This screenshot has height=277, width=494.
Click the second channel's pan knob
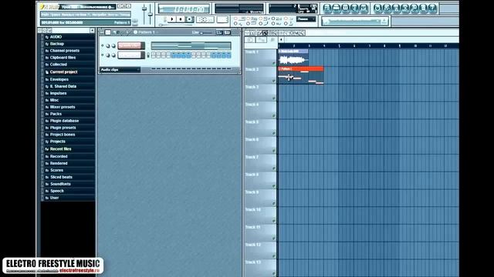(x=108, y=55)
